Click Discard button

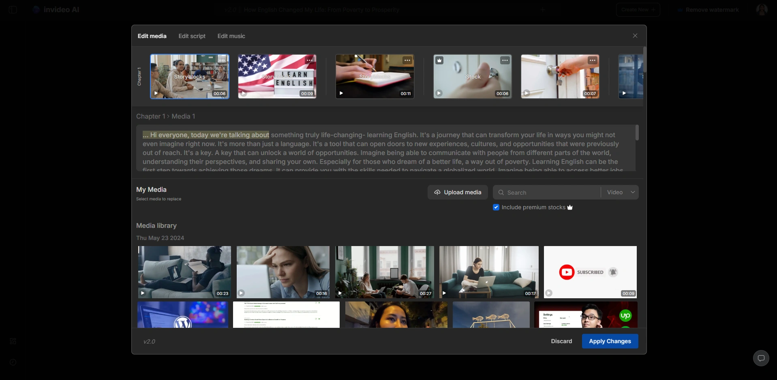[561, 341]
